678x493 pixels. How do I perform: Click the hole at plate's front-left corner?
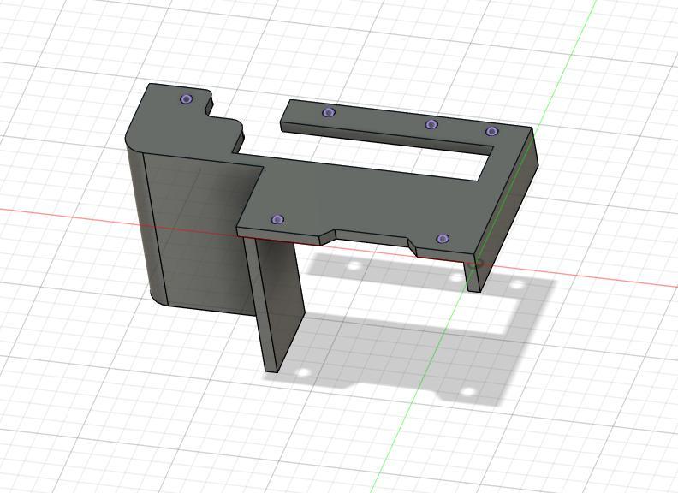(277, 220)
